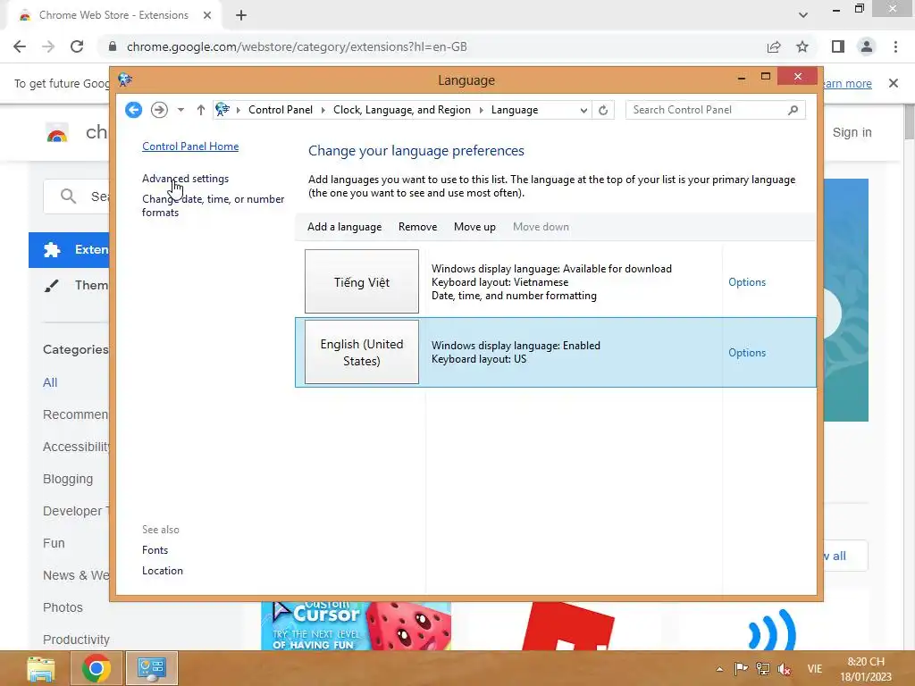This screenshot has width=915, height=686.
Task: Open recent locations dropdown next to forward arrow
Action: point(180,110)
